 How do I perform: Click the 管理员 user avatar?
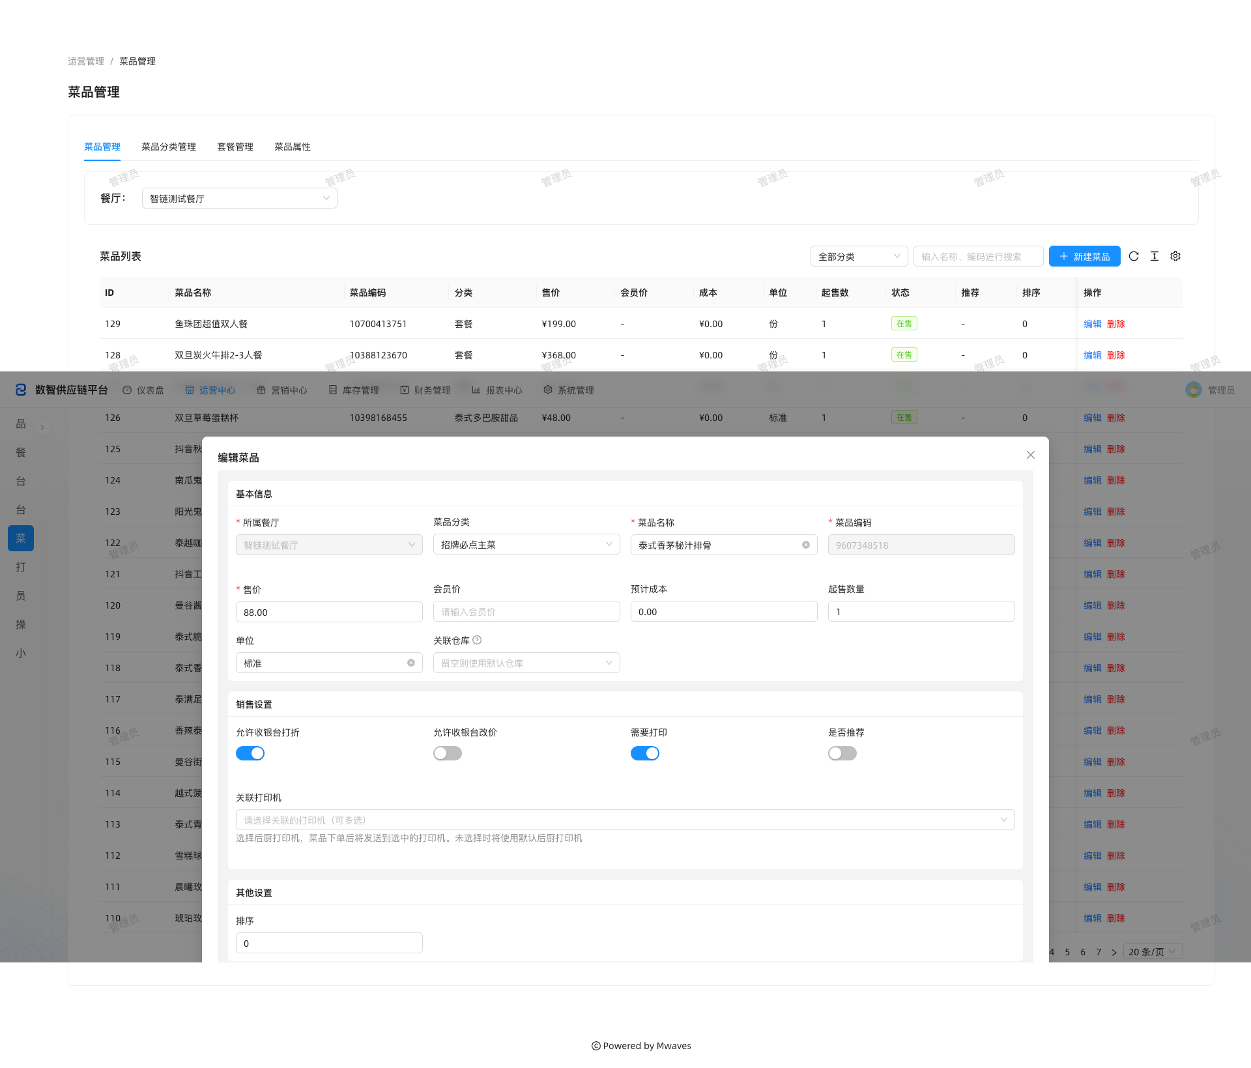[1194, 390]
